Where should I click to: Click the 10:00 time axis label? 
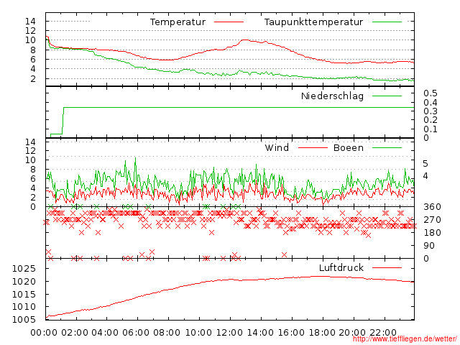click(x=199, y=333)
